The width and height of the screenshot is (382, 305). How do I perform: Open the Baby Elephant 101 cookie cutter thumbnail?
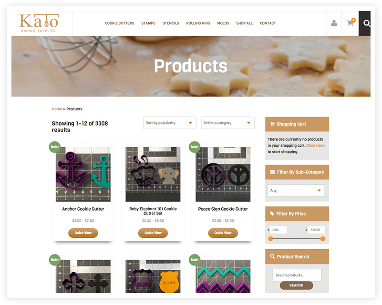(153, 174)
